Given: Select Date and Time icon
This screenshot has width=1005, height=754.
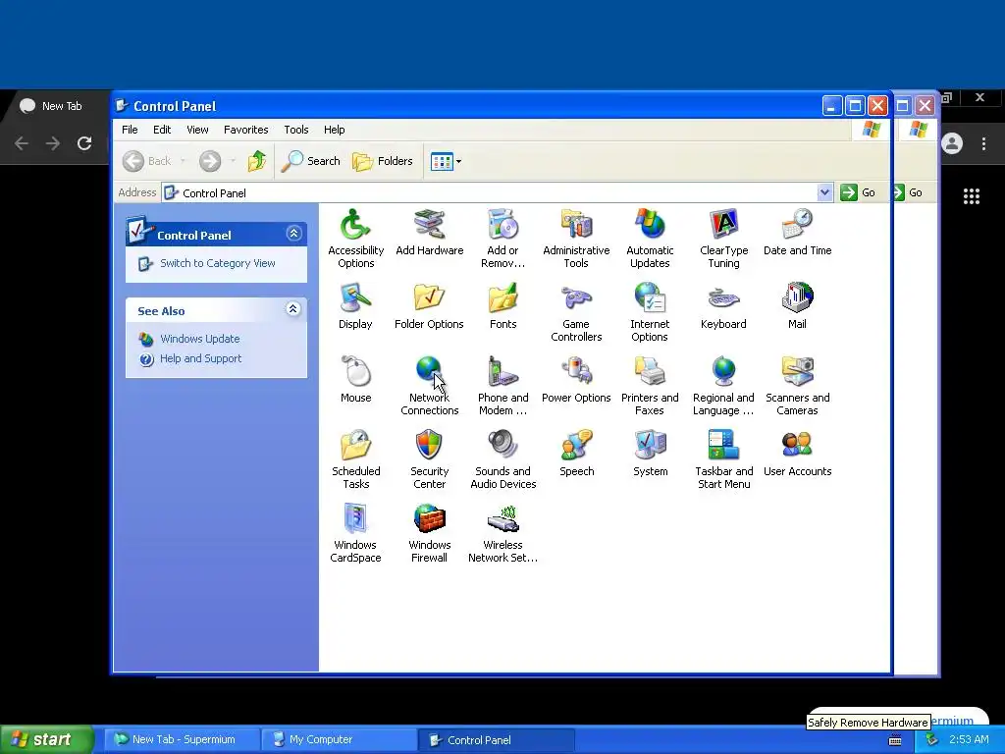Looking at the screenshot, I should tap(797, 232).
